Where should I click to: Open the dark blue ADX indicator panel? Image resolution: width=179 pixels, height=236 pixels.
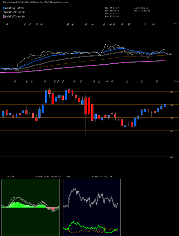tap(92, 207)
